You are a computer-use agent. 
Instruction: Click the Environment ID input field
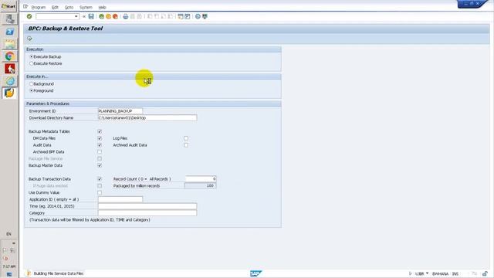(120, 111)
